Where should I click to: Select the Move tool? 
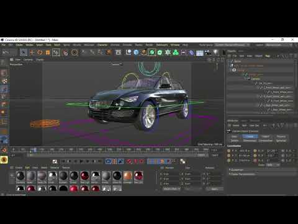pyautogui.click(x=32, y=52)
